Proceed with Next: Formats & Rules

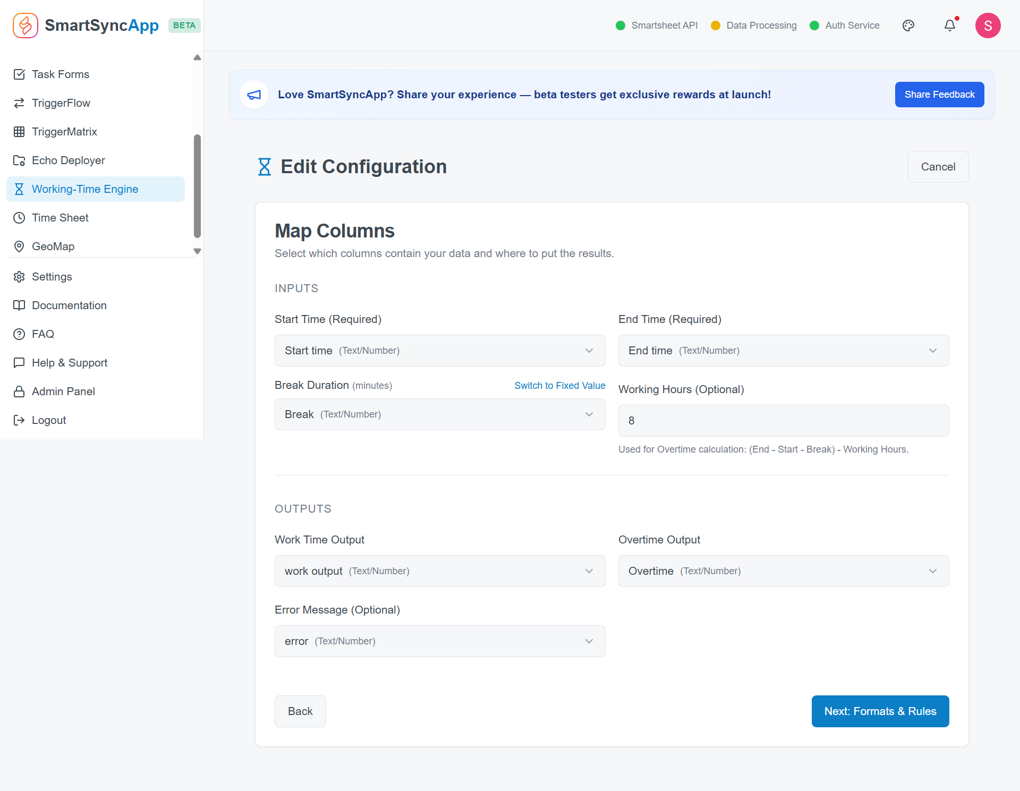[880, 711]
